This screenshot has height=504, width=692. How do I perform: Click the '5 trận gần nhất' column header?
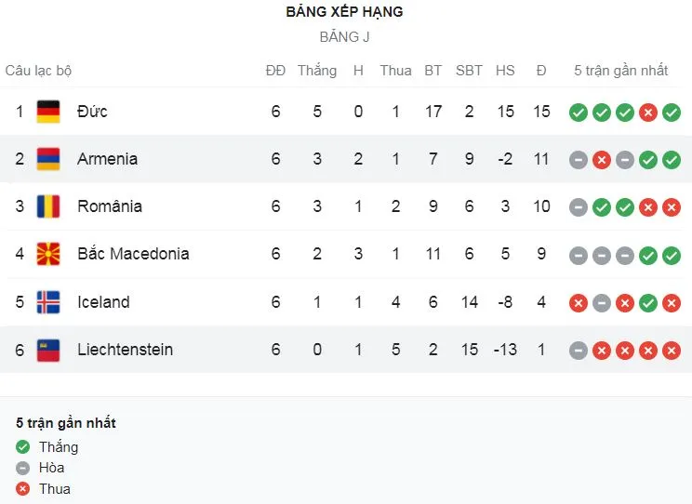(621, 71)
